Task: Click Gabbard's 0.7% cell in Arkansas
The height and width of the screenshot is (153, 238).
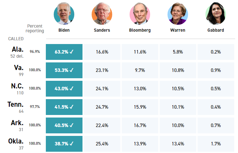Action: [216, 125]
